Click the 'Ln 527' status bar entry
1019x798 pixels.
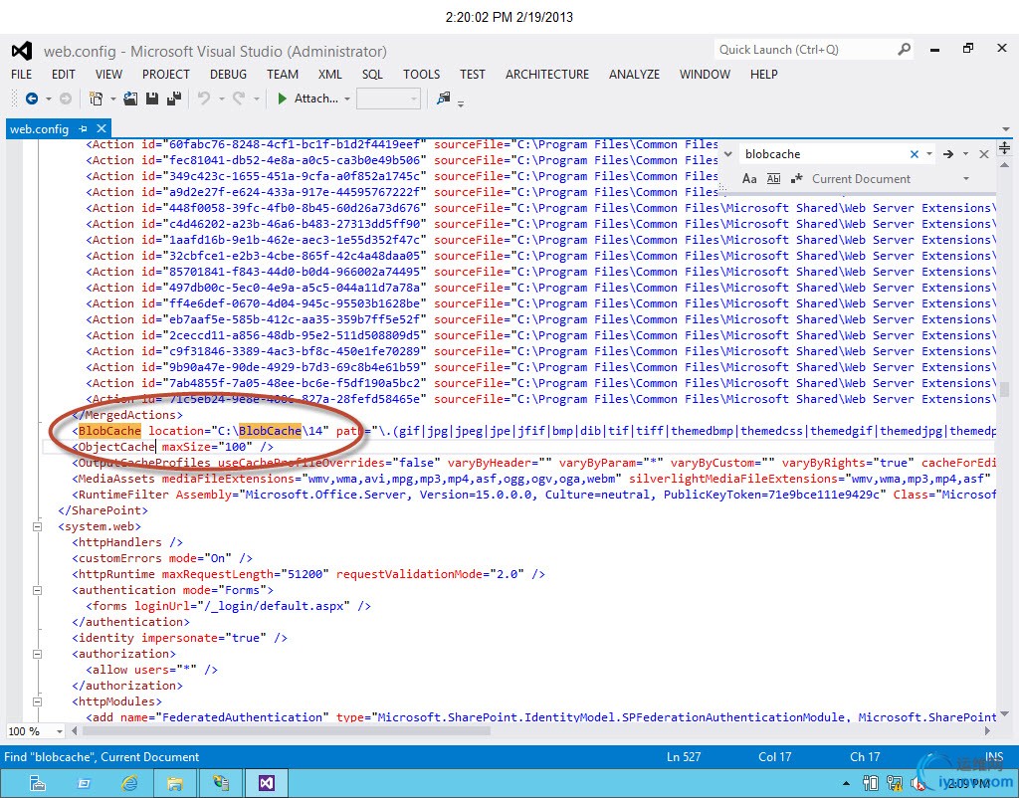[684, 757]
